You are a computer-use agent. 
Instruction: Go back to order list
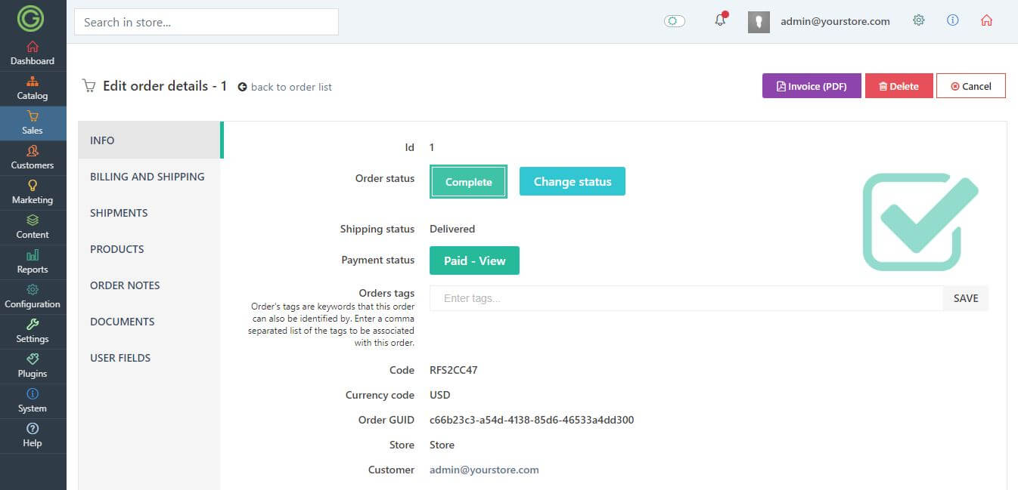pos(285,87)
